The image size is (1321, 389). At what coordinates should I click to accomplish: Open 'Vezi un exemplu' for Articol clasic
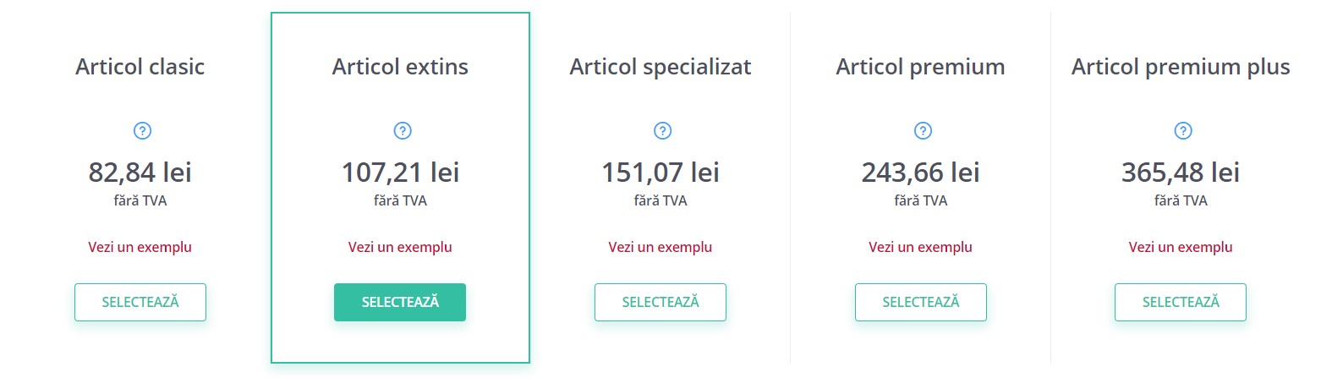[x=140, y=248]
